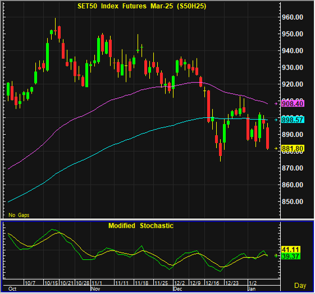Click the Nov month label on the time axis
The width and height of the screenshot is (315, 294).
[95, 289]
